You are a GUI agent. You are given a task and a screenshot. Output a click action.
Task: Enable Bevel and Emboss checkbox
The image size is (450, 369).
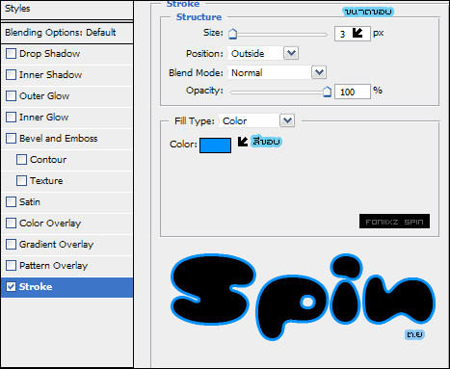click(x=11, y=139)
